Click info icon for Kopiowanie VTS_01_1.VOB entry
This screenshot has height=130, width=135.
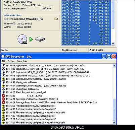tap(3, 75)
